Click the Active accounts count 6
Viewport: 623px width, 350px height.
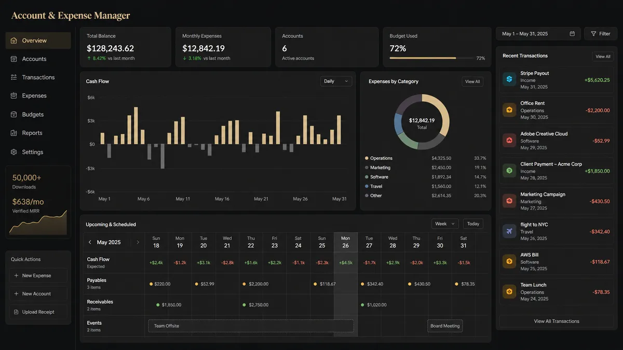point(285,48)
